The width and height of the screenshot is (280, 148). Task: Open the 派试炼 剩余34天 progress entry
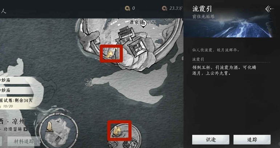click(17, 103)
